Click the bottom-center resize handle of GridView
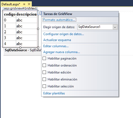Viewport: 133px width, 118px height. click(20, 47)
